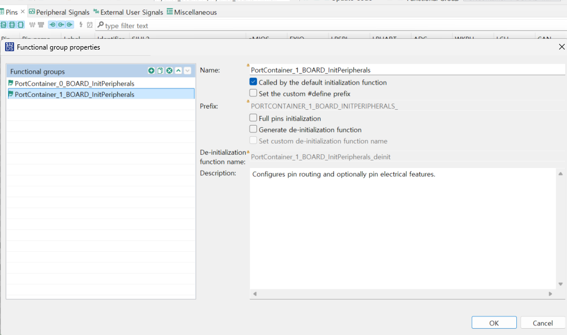Move selected functional group up
Screen dimensions: 567x335
(x=179, y=70)
